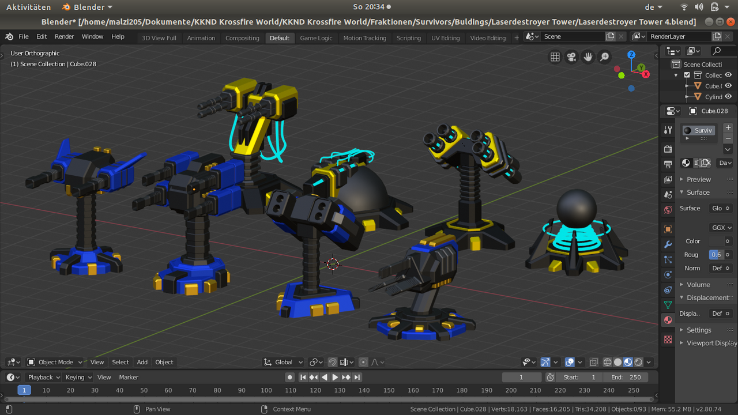738x415 pixels.
Task: Click the Surface Glo shader button
Action: (717, 208)
